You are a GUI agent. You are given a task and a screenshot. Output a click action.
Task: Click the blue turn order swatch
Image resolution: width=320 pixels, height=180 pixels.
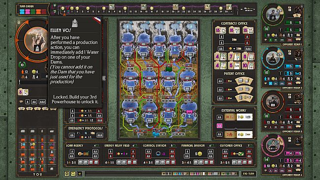22,12
